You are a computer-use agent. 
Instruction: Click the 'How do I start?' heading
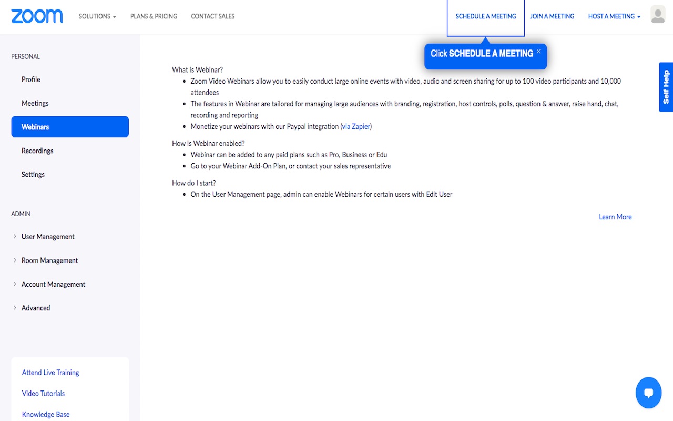194,183
